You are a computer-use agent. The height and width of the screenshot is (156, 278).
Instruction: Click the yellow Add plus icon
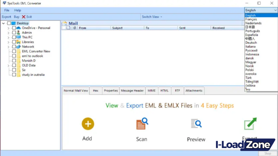point(88,124)
